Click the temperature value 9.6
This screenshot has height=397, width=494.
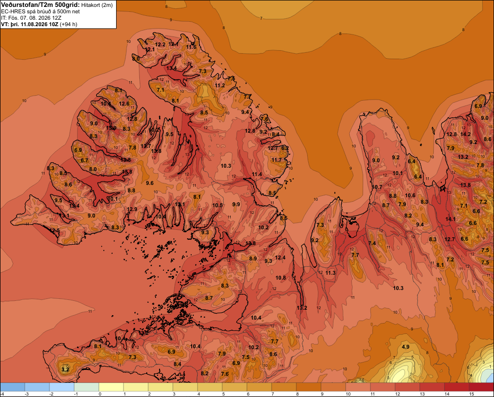pyautogui.click(x=150, y=183)
